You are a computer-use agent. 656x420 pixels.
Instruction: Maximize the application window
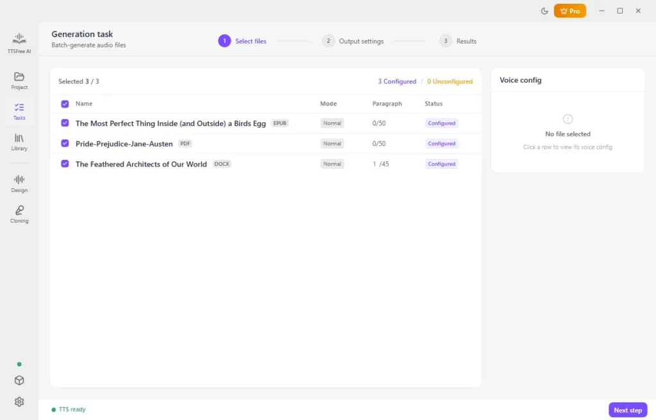tap(620, 11)
